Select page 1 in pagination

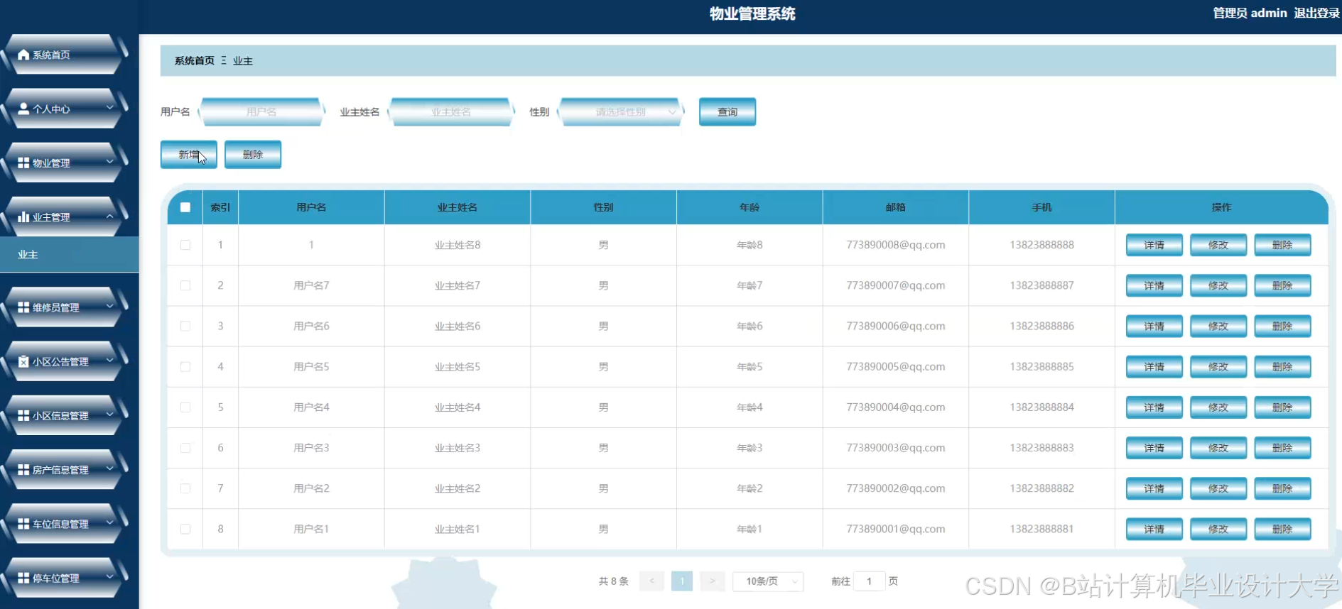point(682,581)
